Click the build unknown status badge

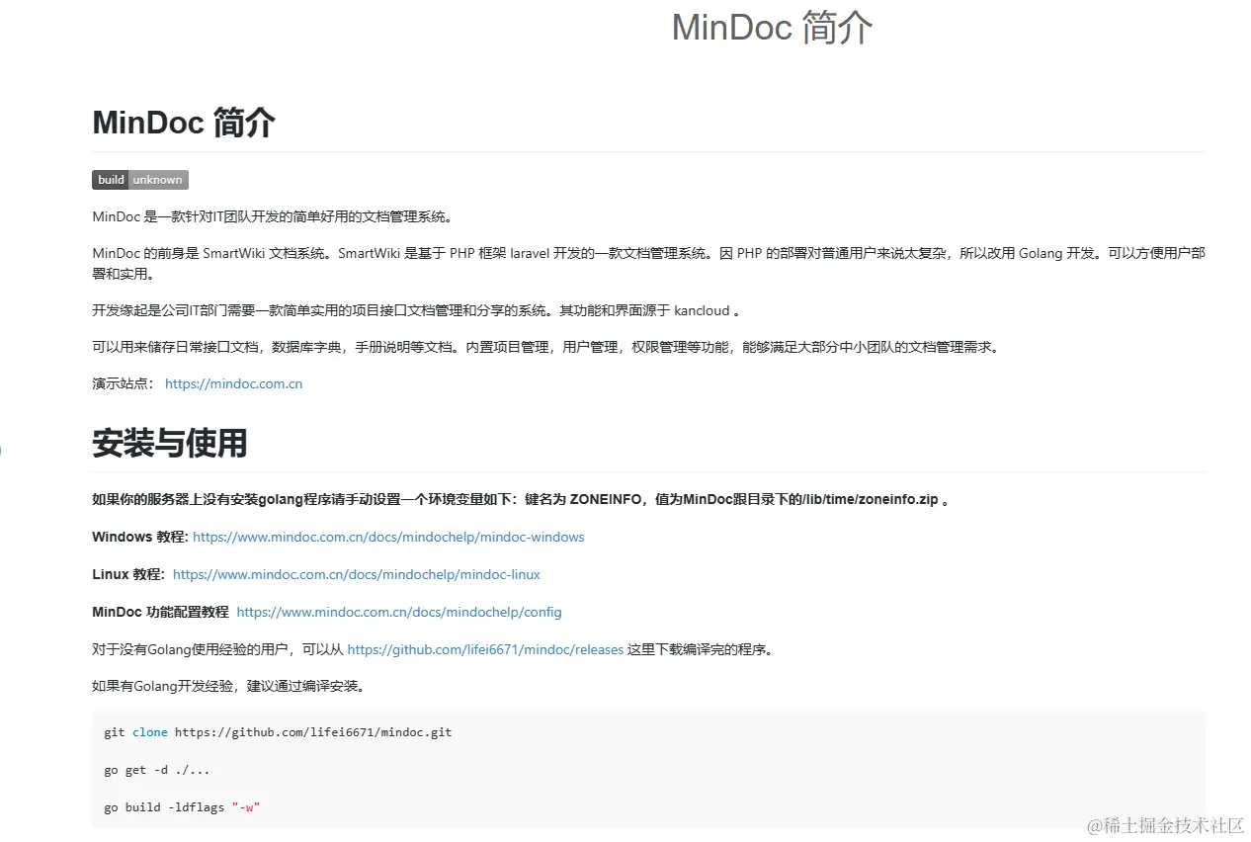[139, 179]
